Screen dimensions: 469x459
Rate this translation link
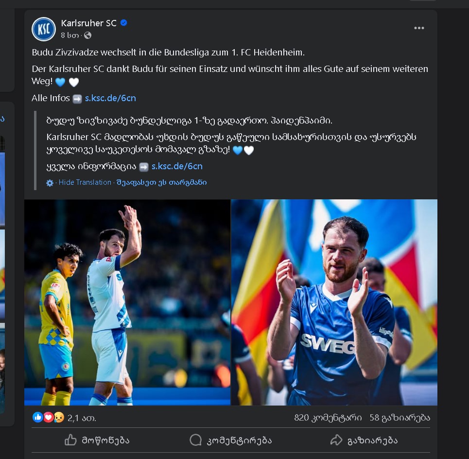coord(161,182)
